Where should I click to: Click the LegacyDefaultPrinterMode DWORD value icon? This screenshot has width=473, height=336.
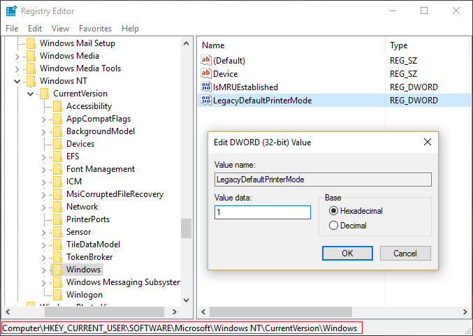tap(206, 101)
